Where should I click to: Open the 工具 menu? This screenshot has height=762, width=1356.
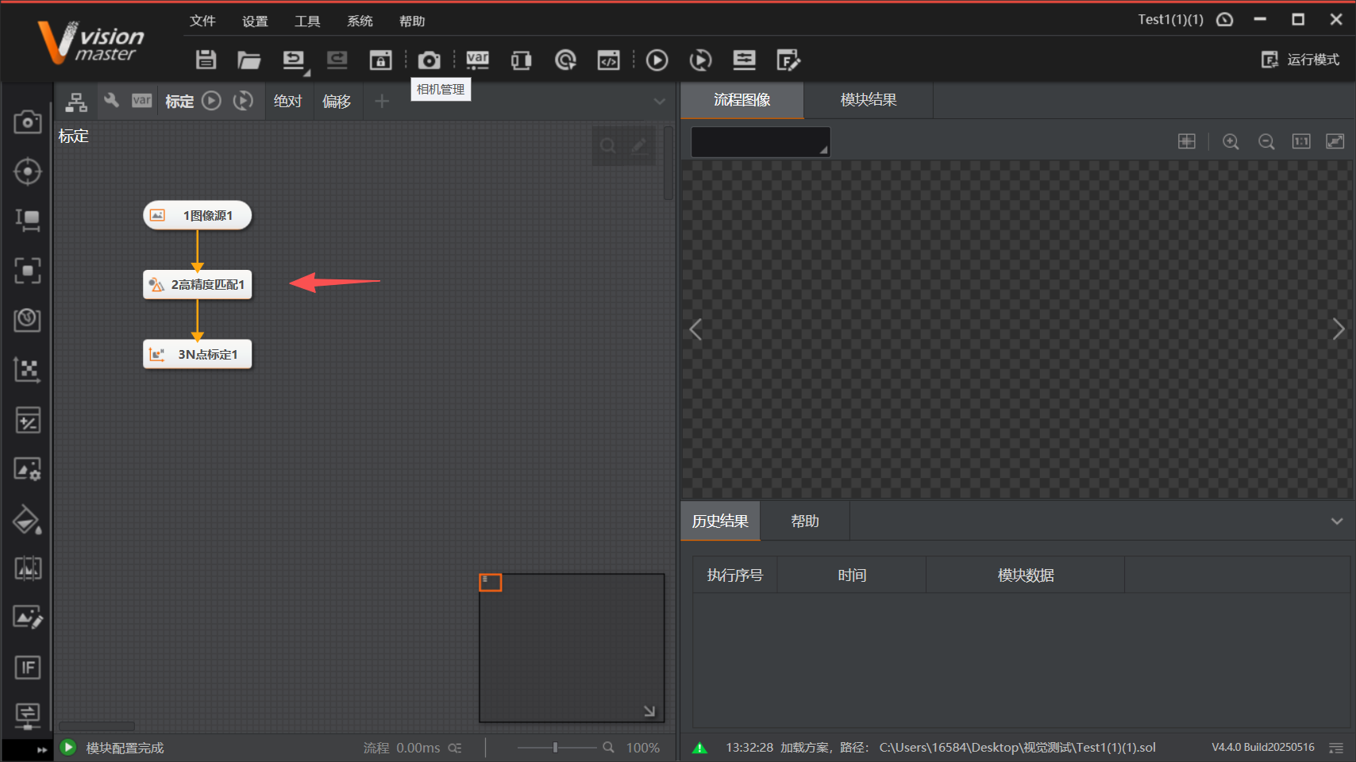(307, 21)
